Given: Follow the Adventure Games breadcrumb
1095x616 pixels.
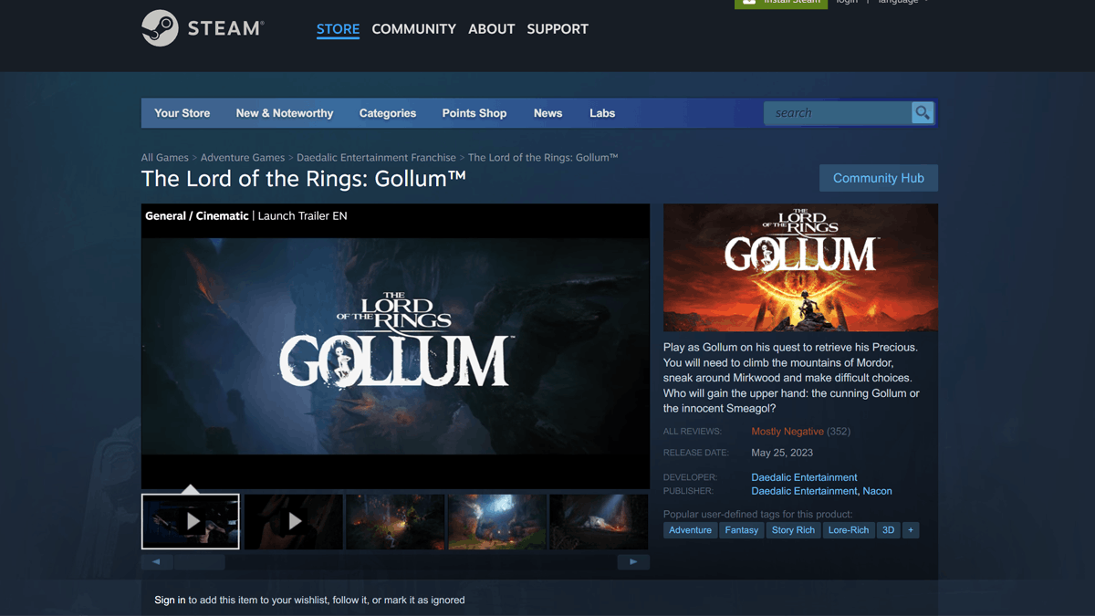Looking at the screenshot, I should tap(243, 158).
